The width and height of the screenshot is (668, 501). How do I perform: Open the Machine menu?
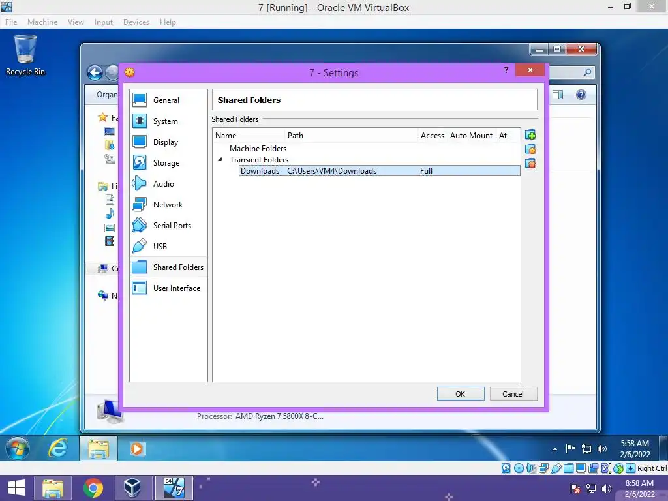pos(42,22)
